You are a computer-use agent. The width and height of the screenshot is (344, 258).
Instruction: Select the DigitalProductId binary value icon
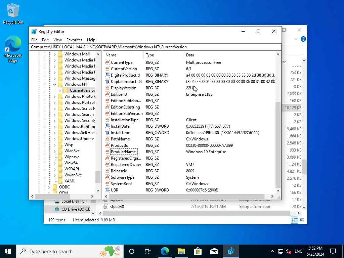click(107, 75)
